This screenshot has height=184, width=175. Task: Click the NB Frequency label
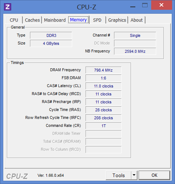click(97, 51)
